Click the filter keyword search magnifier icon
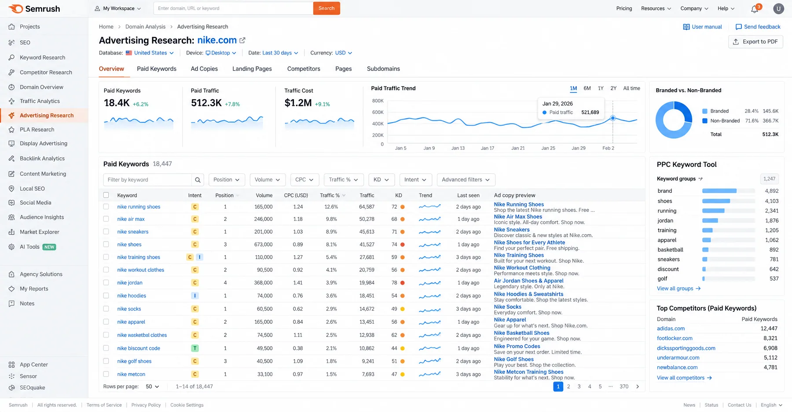792x412 pixels. [x=198, y=180]
